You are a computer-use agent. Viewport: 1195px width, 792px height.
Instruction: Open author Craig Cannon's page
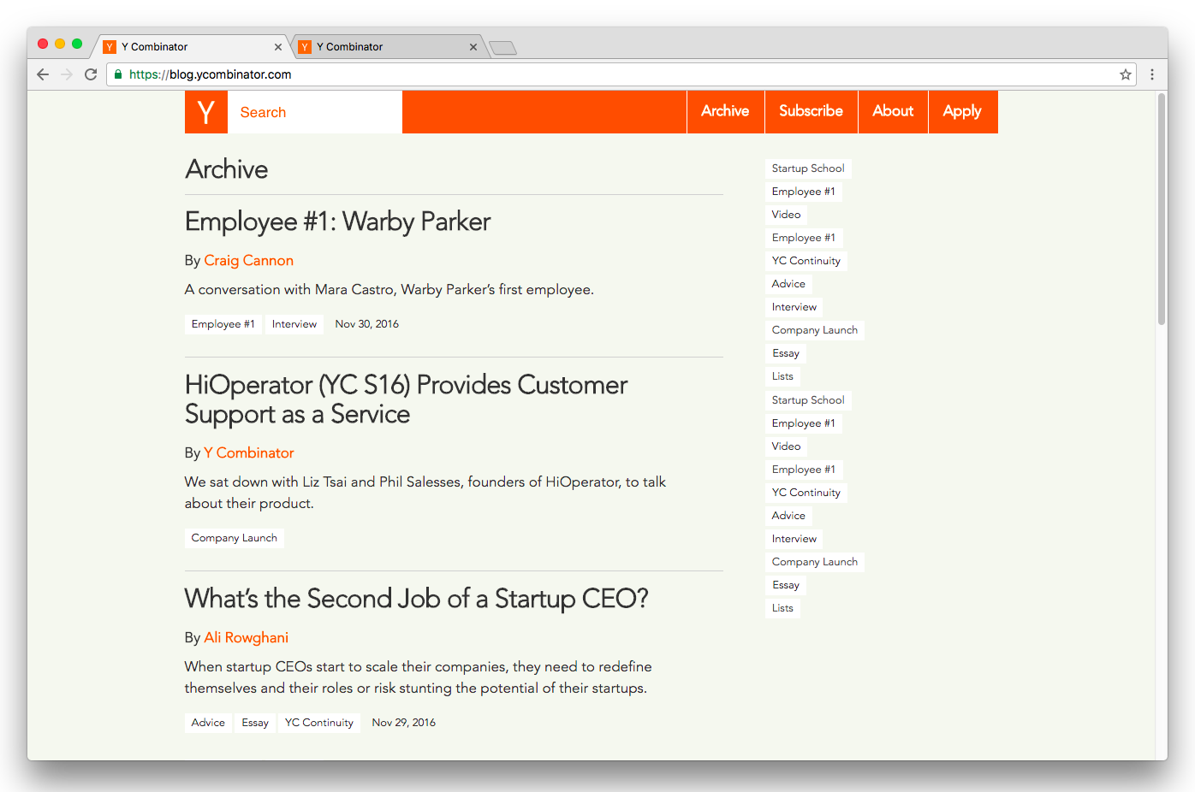(248, 261)
